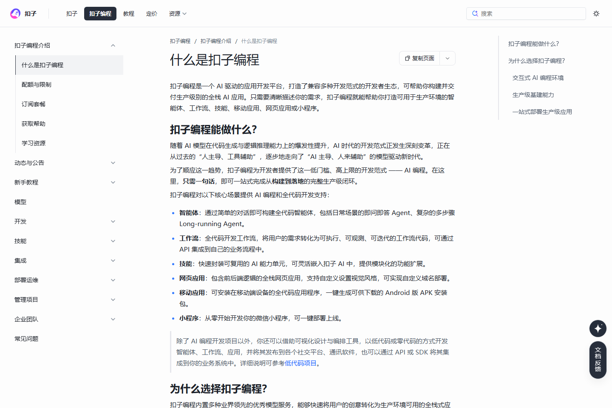Jump to 扣子编程能做什么? in outline
Viewport: 612px width, 408px height.
click(x=534, y=44)
